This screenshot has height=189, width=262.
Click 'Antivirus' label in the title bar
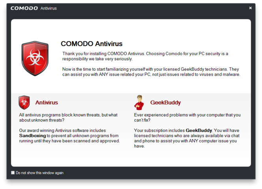pyautogui.click(x=48, y=8)
